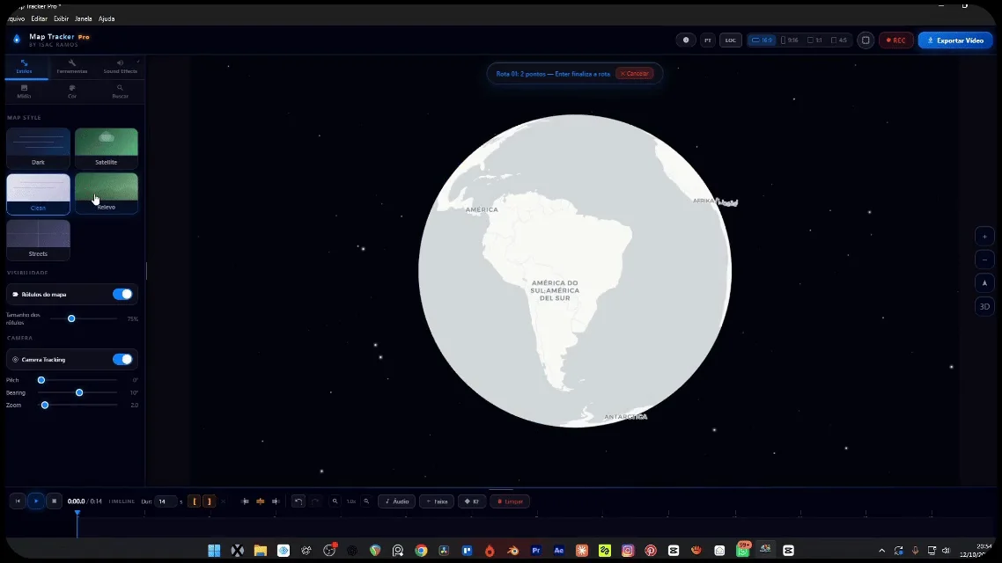The width and height of the screenshot is (1002, 563).
Task: Click the orange center align icon
Action: (260, 501)
